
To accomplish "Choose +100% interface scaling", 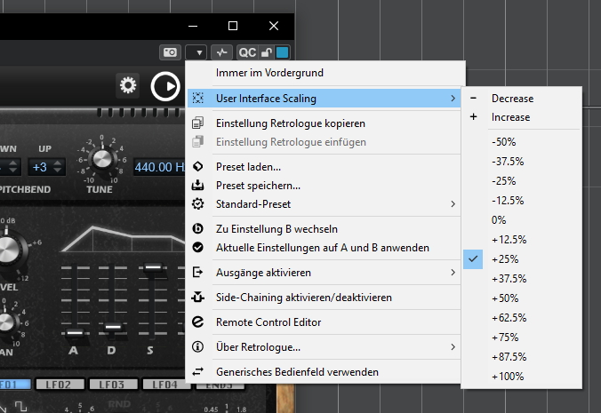I will pyautogui.click(x=508, y=376).
